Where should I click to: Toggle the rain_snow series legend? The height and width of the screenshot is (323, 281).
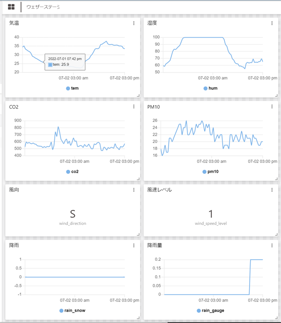click(73, 310)
